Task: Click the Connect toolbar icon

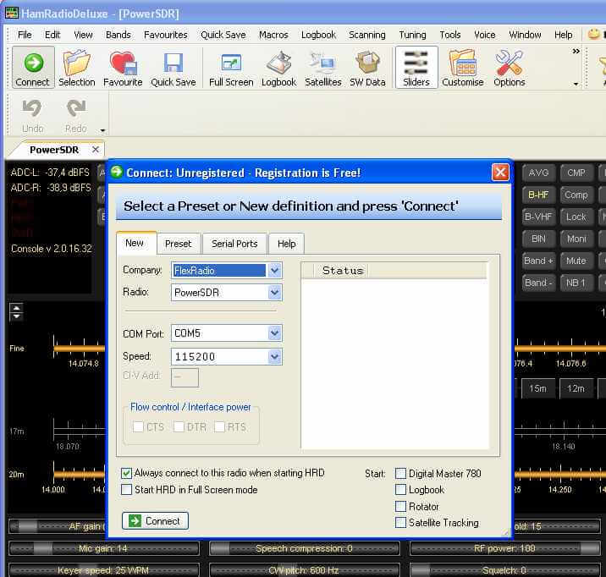Action: [33, 68]
